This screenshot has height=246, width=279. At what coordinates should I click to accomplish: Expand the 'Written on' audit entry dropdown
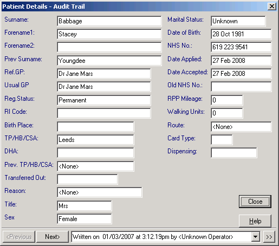click(255, 237)
